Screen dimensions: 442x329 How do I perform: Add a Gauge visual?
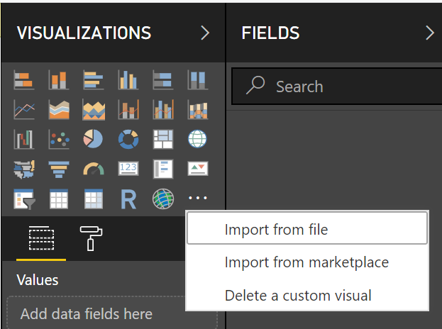pos(93,169)
